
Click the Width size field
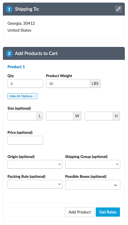60,116
